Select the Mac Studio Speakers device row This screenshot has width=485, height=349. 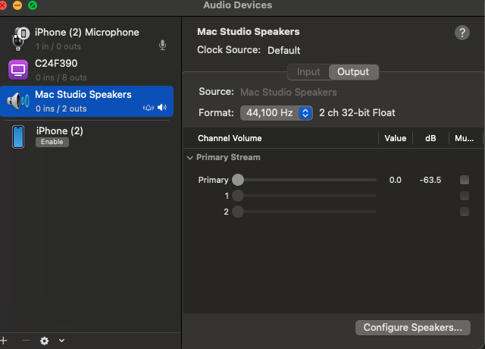(x=86, y=101)
